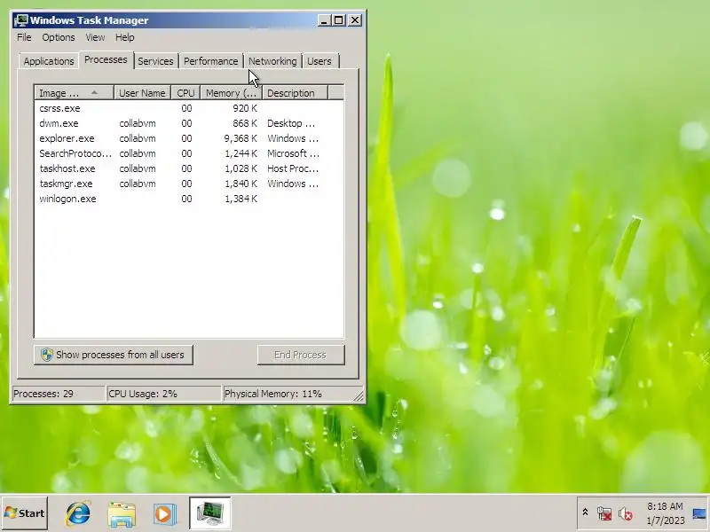Screen dimensions: 710x532
Task: Open the Performance tab
Action: [x=210, y=61]
